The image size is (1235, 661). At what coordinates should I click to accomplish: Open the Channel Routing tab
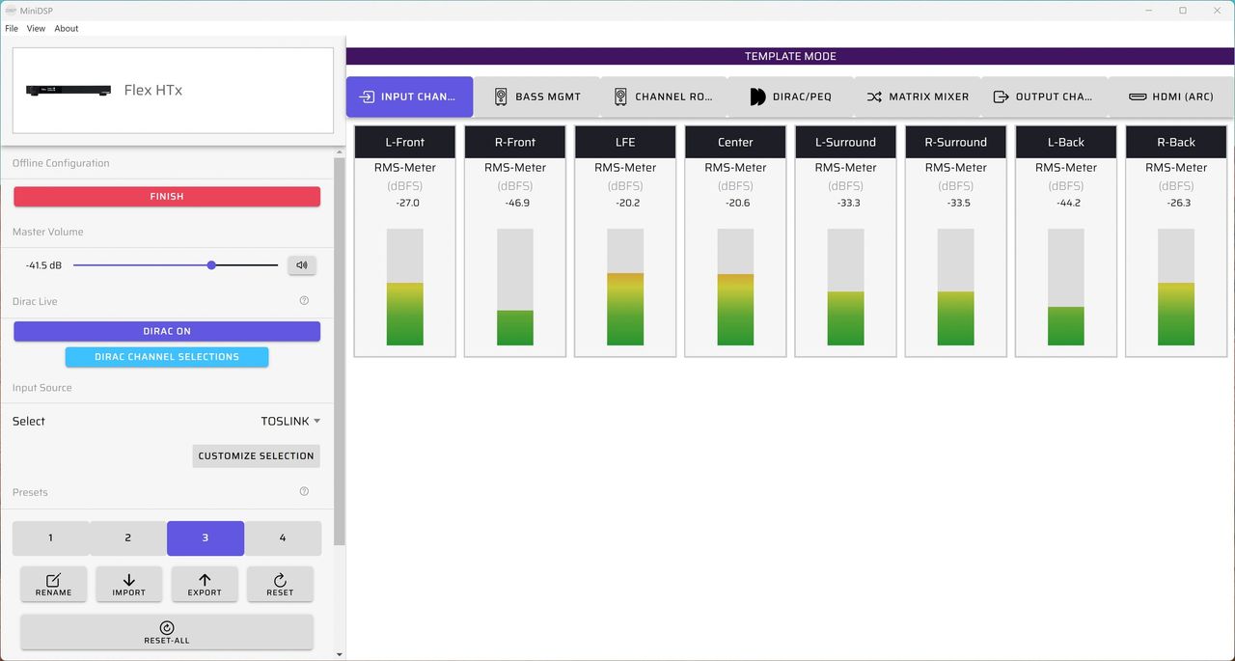point(664,96)
